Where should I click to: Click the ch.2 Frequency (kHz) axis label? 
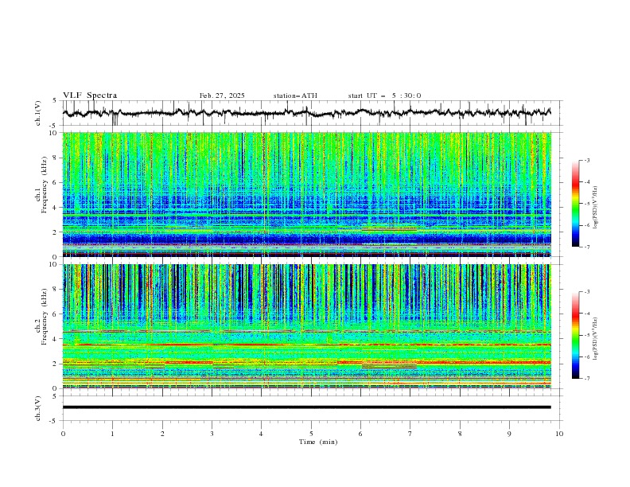[x=41, y=317]
